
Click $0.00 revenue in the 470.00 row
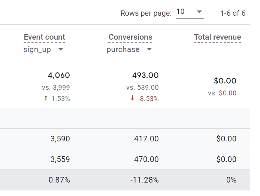point(226,159)
